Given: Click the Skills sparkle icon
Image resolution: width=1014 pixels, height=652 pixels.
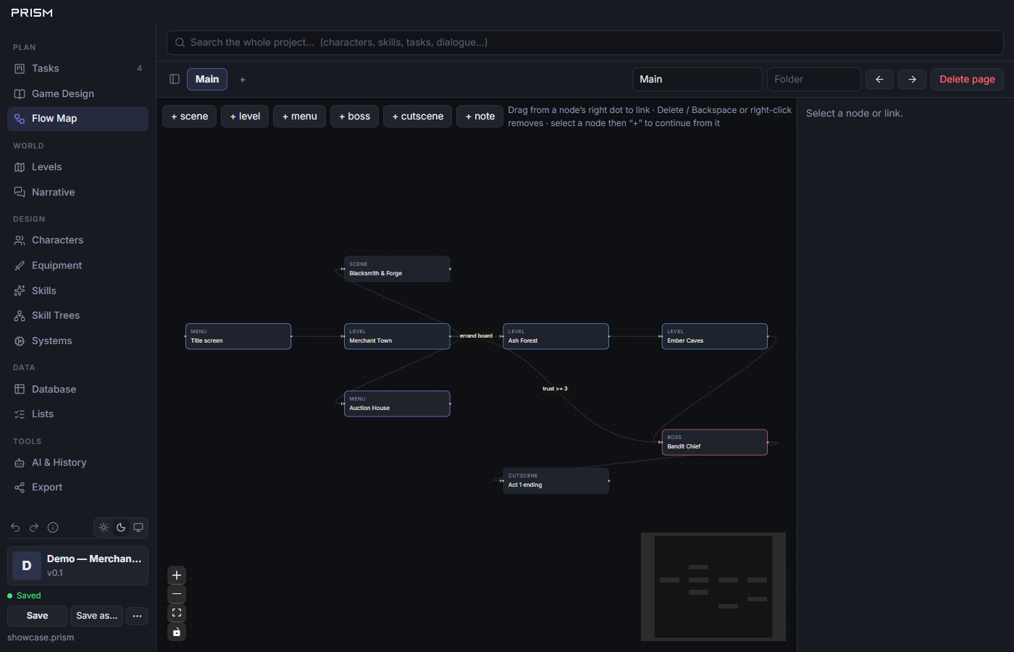Looking at the screenshot, I should click(20, 291).
